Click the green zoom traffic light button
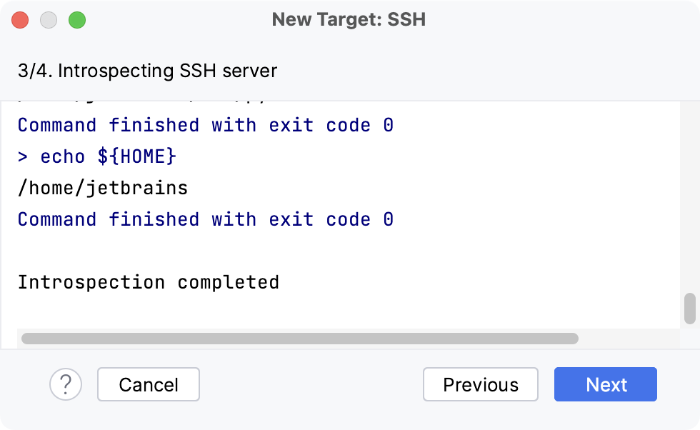700x430 pixels. tap(77, 20)
